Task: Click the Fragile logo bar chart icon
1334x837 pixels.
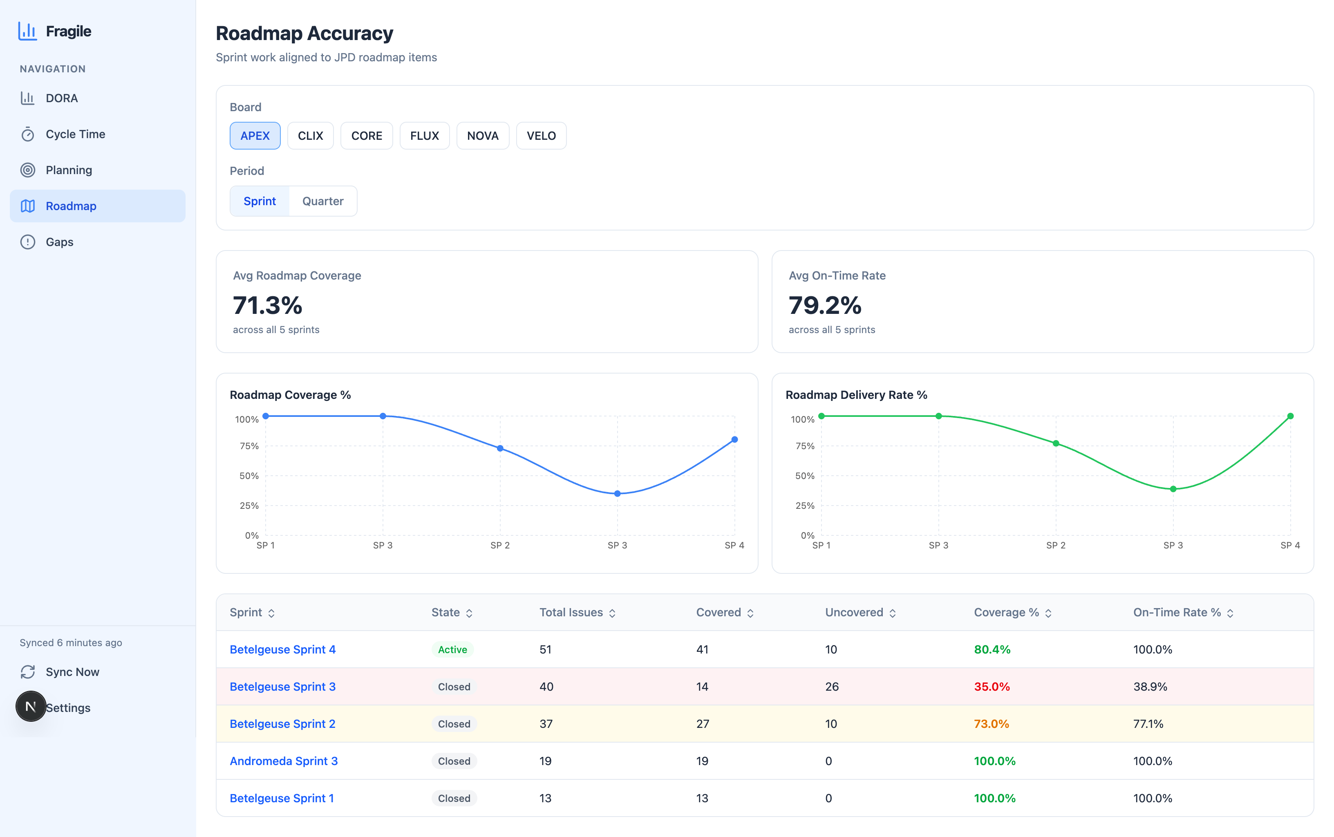Action: tap(27, 31)
